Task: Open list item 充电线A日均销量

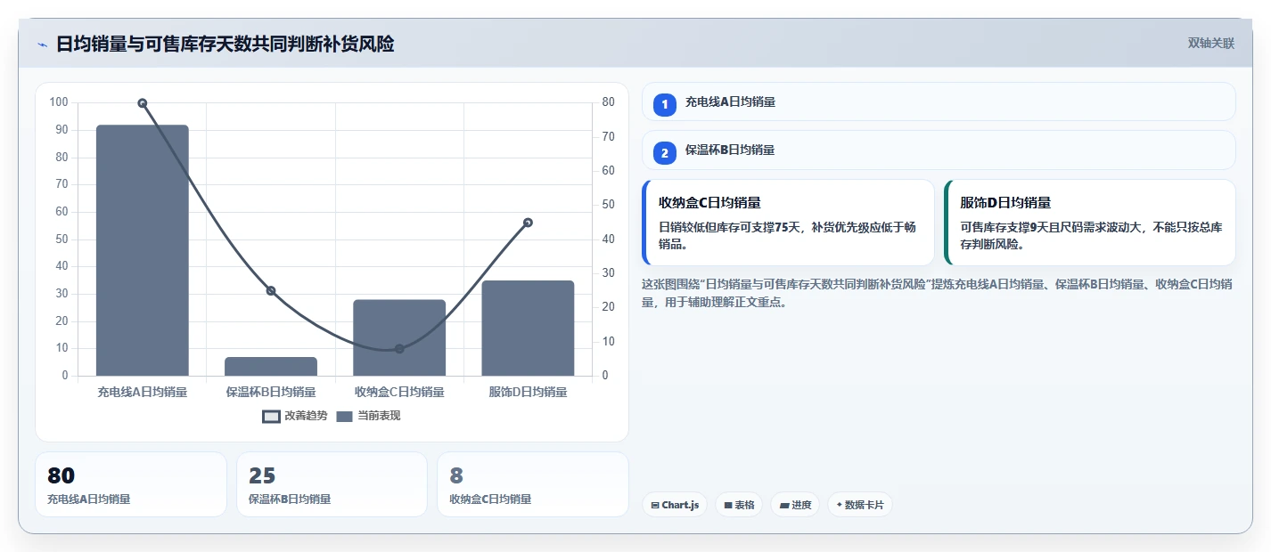Action: (939, 101)
